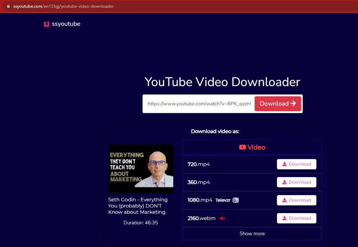Focus the YouTube URL input field

click(x=199, y=104)
